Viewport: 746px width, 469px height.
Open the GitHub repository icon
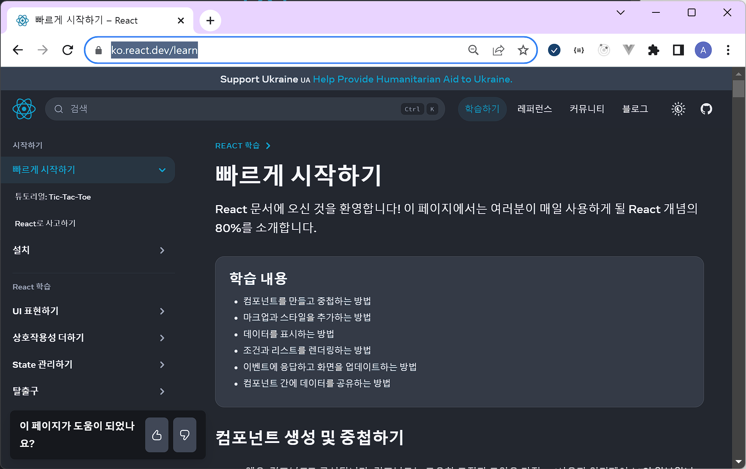tap(706, 109)
